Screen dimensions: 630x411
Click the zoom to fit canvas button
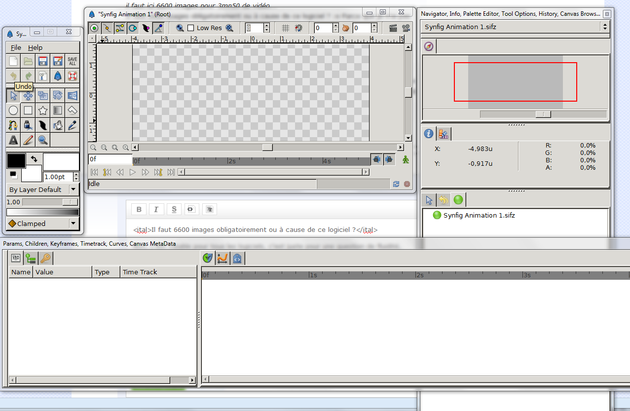pos(115,147)
